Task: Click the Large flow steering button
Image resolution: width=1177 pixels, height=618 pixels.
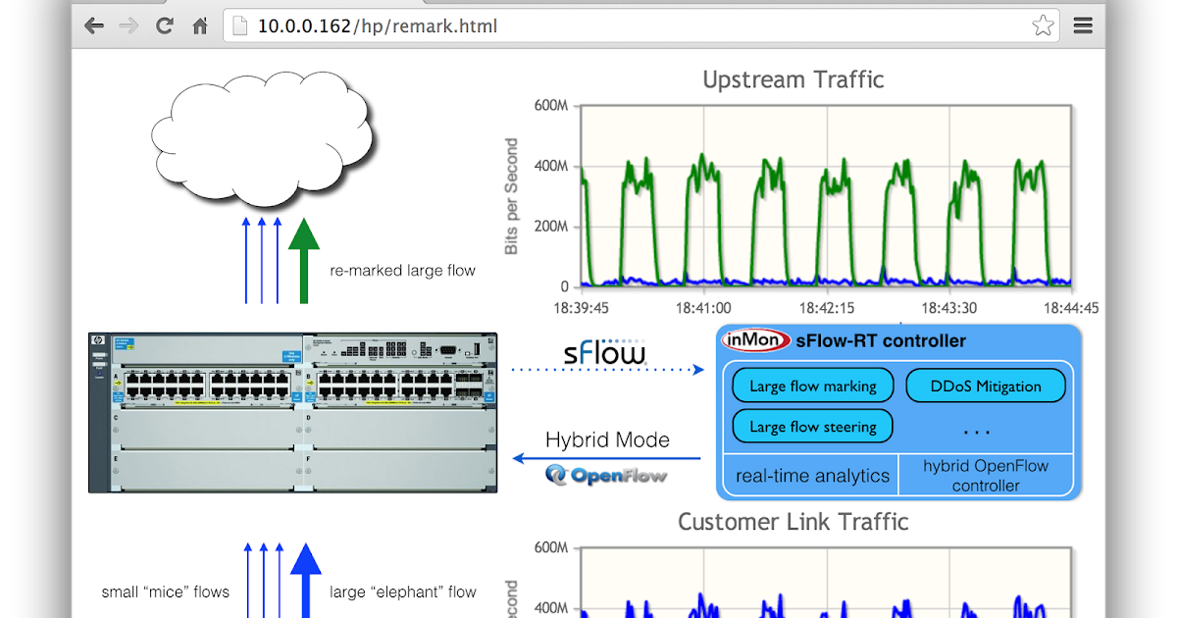Action: pos(812,427)
